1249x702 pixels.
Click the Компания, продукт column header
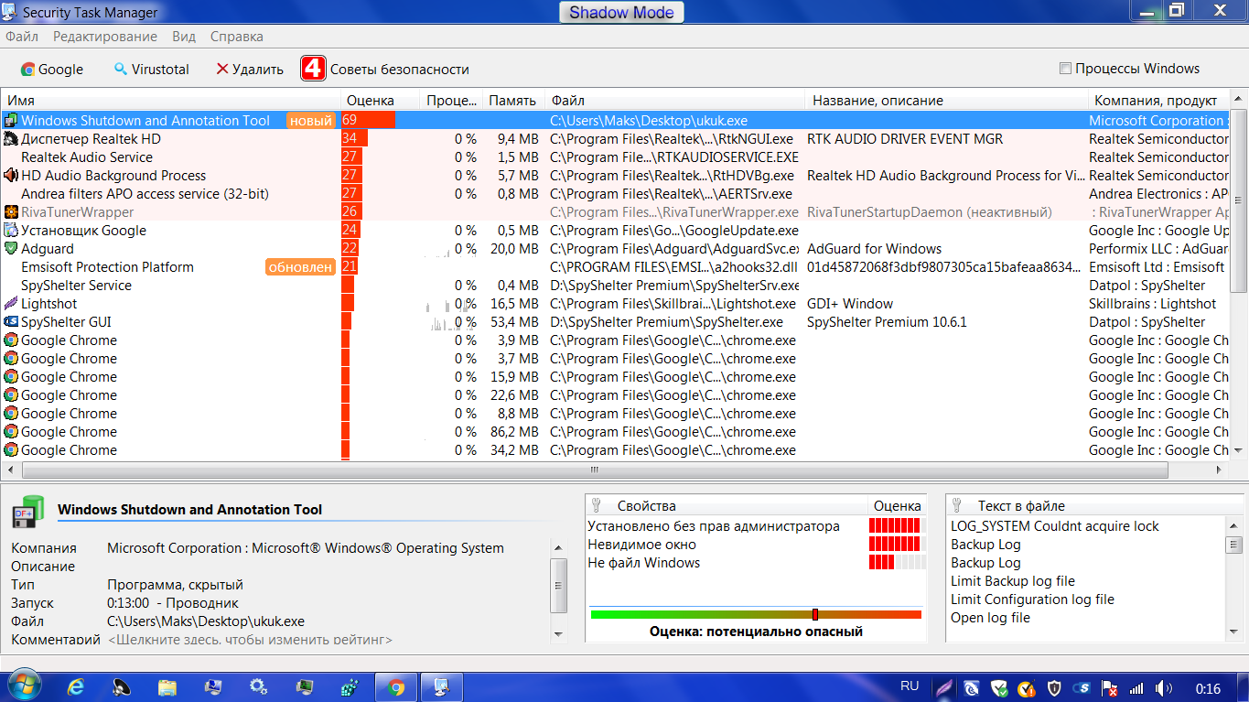pos(1158,101)
